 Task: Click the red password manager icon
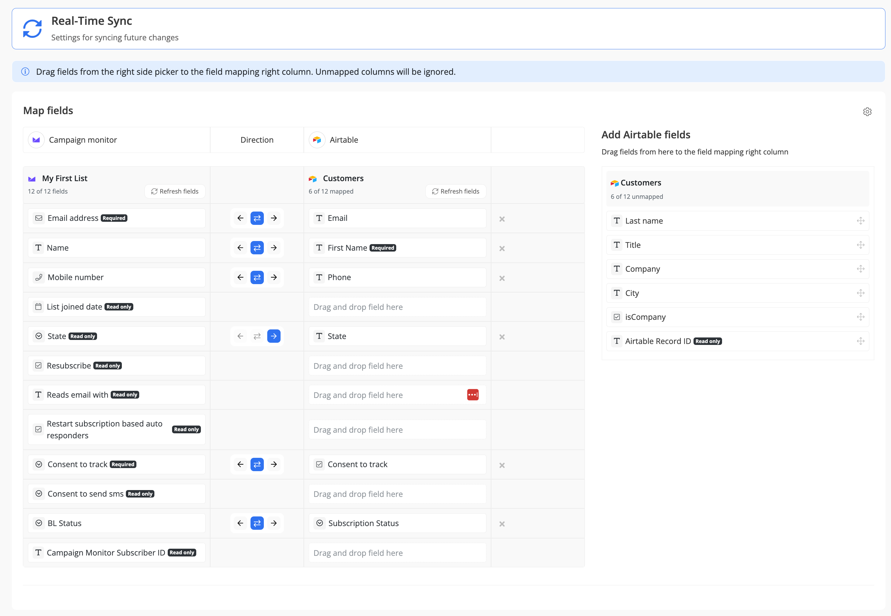point(473,395)
